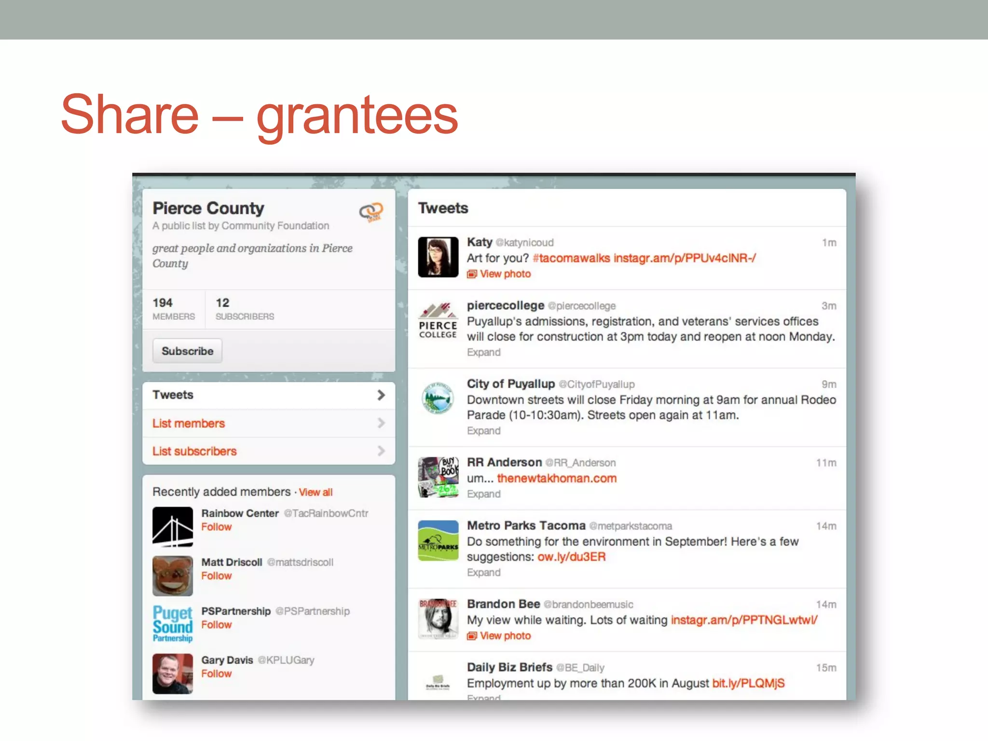Click Community Foundation list owner text
This screenshot has height=741, width=988.
[275, 226]
